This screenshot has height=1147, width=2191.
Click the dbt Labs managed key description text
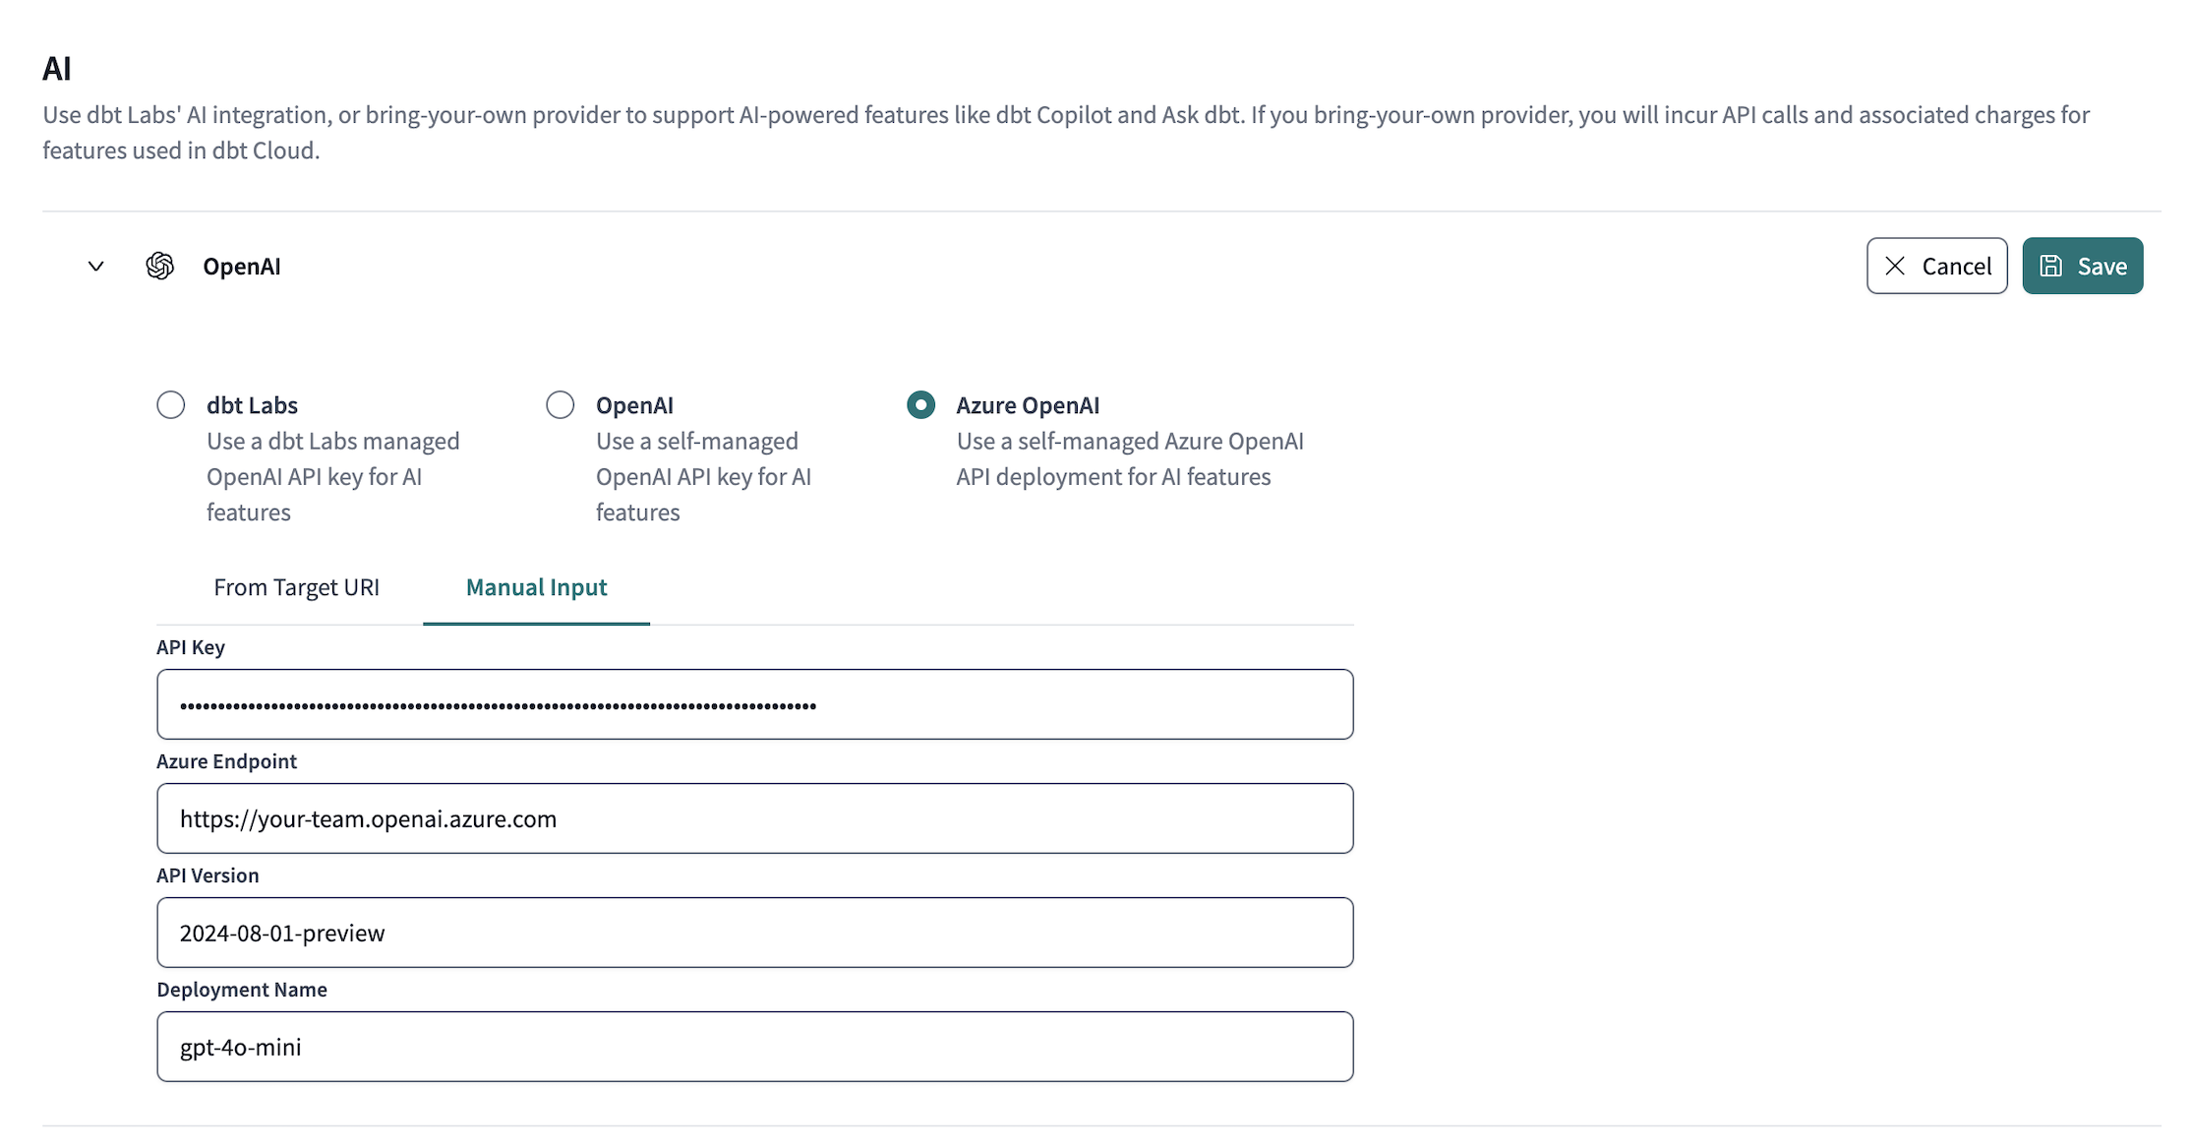pos(332,476)
